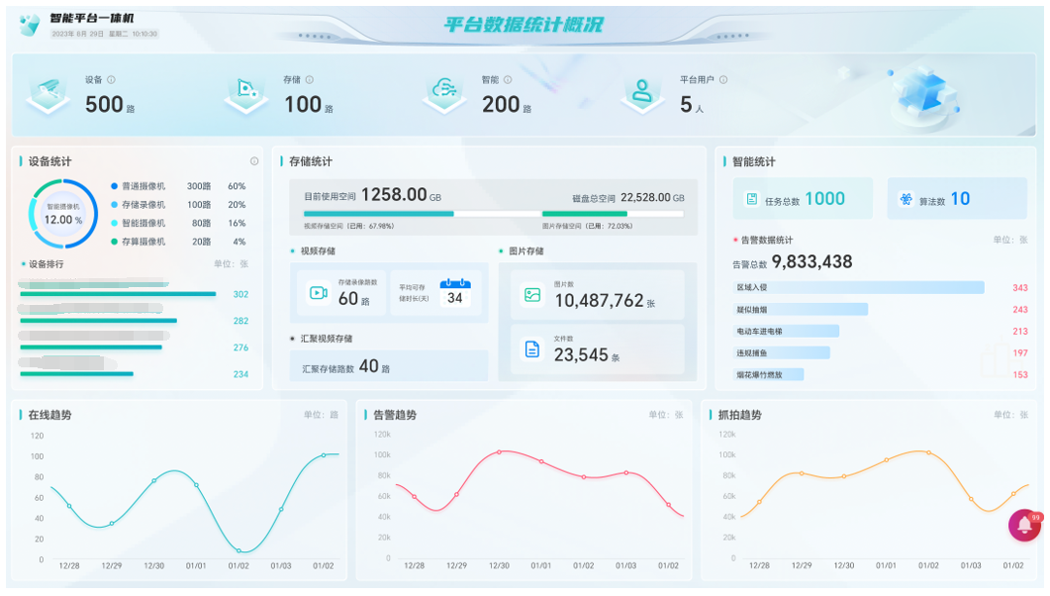Image resolution: width=1050 pixels, height=596 pixels.
Task: Open the info tooltip next to 设备
Action: pyautogui.click(x=111, y=79)
